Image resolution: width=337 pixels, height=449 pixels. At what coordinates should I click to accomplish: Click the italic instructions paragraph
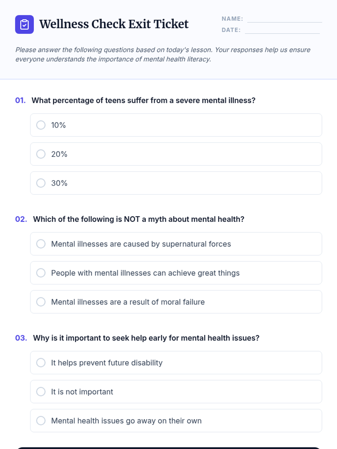(x=163, y=54)
